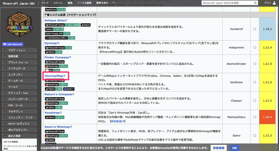
Task: Click the 詳細情報 button on the cookie banner
Action: tap(219, 148)
